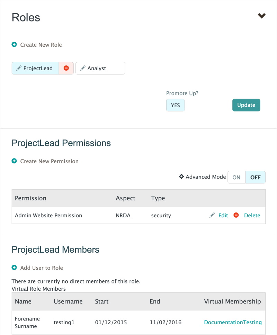The width and height of the screenshot is (277, 335).
Task: Expand Create New Role section
Action: pyautogui.click(x=36, y=44)
